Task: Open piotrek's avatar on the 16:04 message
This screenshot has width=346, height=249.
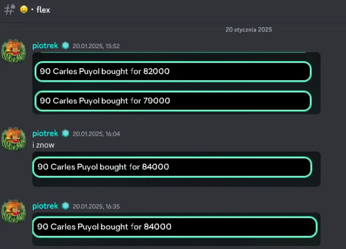Action: 14,139
